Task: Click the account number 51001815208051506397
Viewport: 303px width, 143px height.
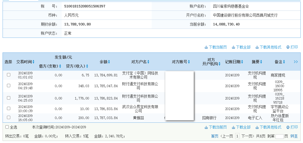Action: [x=85, y=6]
